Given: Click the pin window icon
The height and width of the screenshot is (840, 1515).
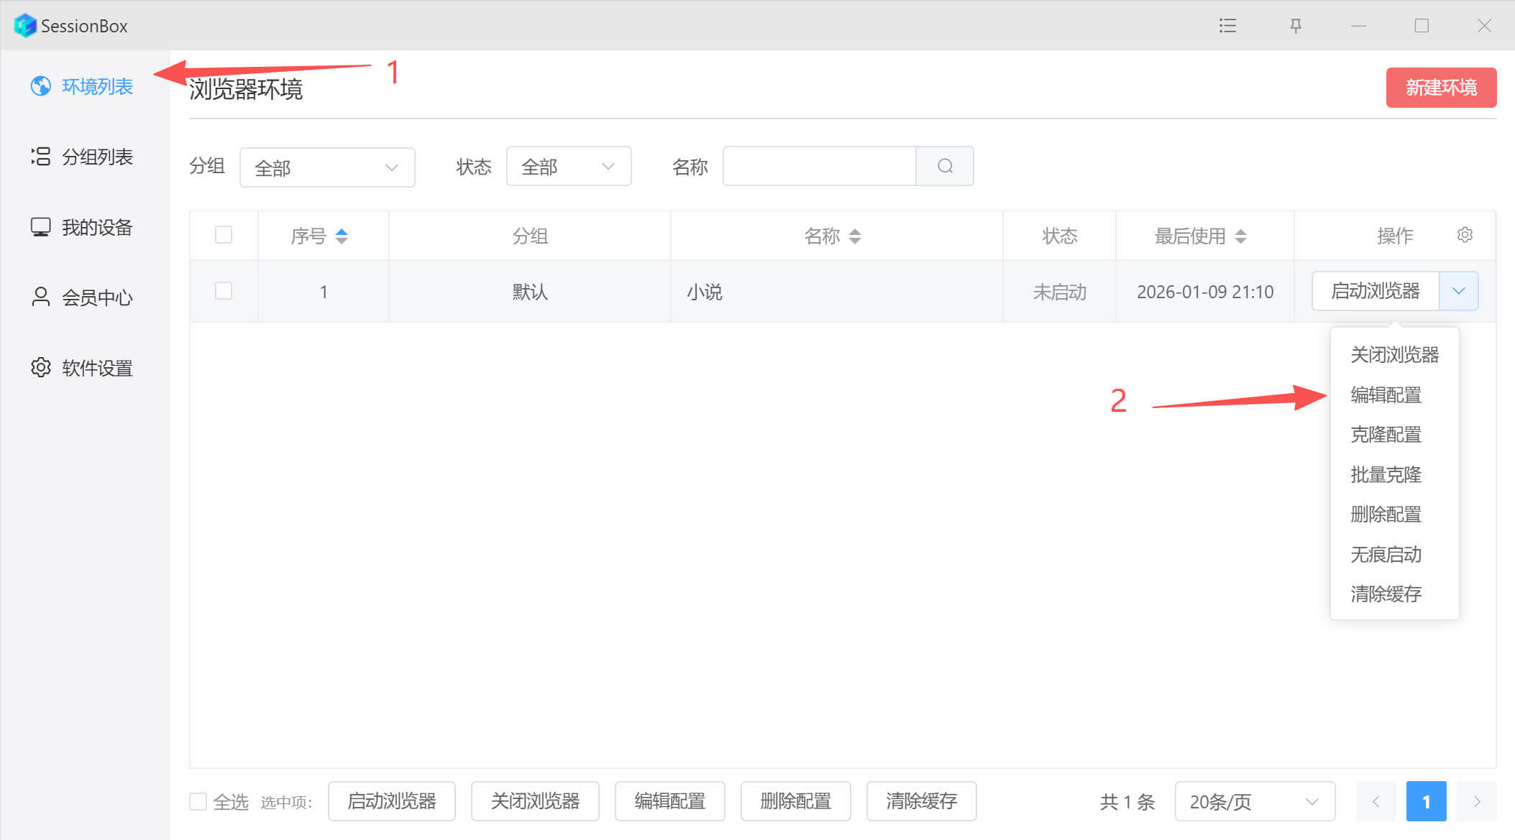Looking at the screenshot, I should 1296,26.
